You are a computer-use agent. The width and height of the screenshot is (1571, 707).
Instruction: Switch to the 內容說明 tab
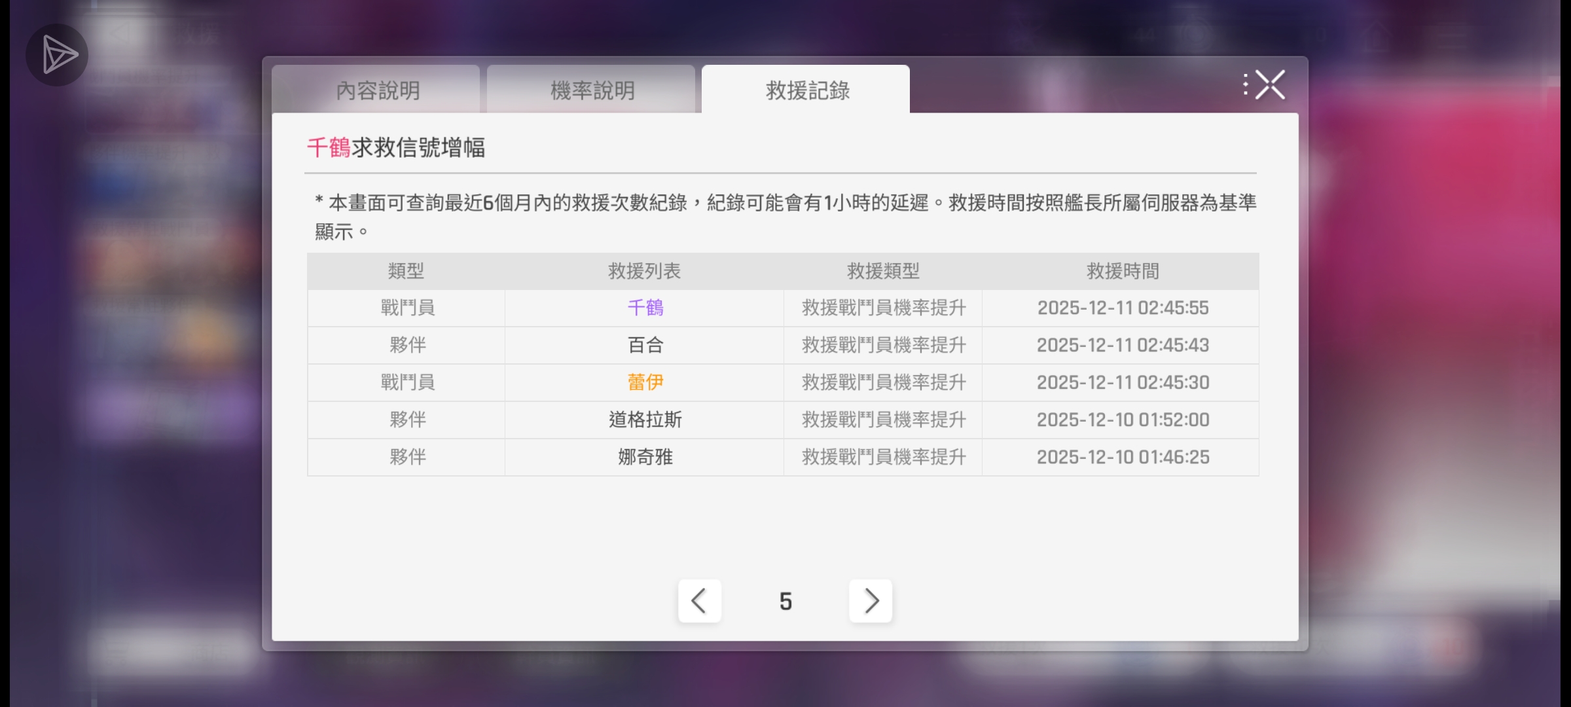(x=377, y=90)
